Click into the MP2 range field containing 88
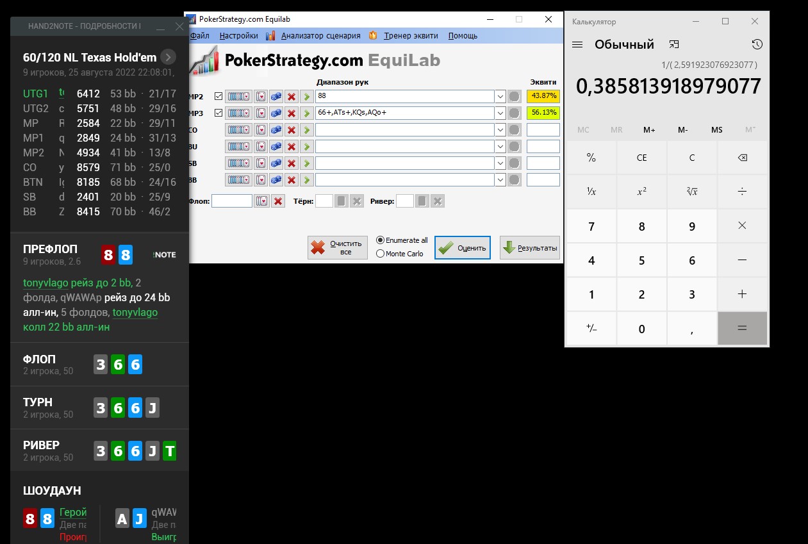Viewport: 808px width, 544px height. coord(404,96)
